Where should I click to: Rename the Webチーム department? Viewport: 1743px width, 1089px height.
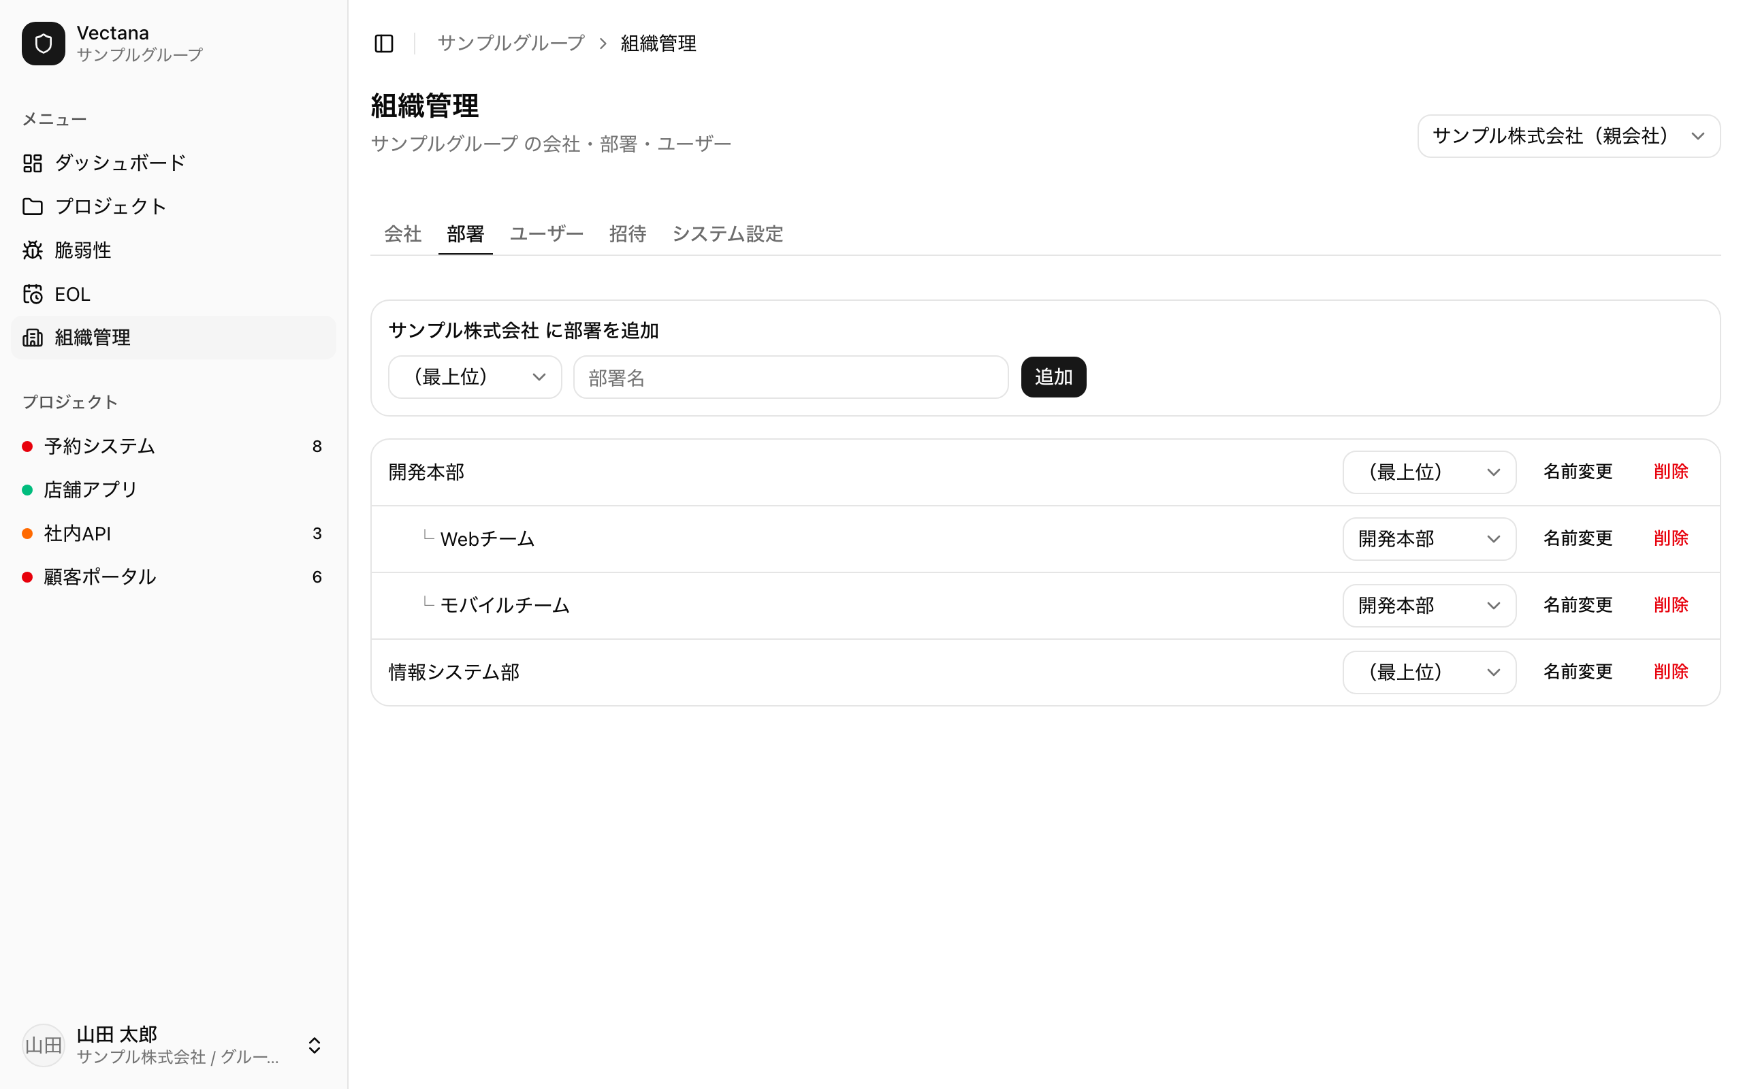[x=1578, y=538]
